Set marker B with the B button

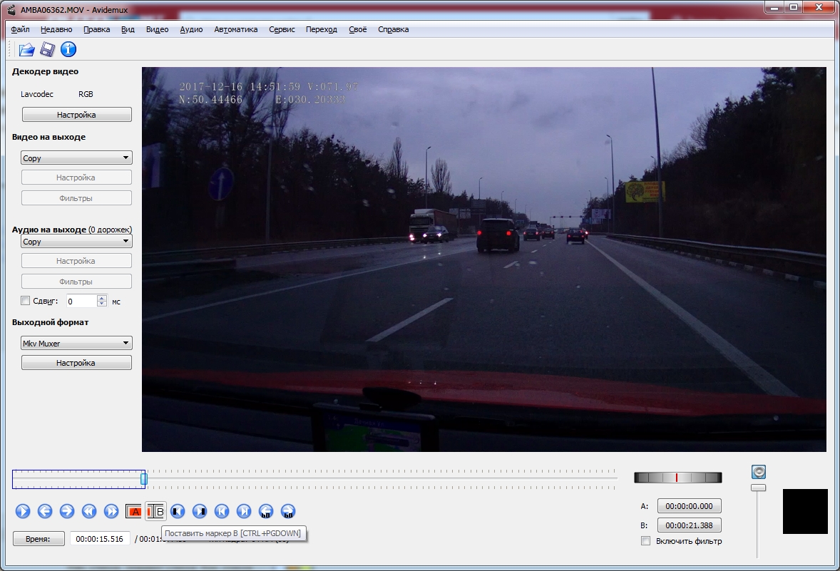pos(155,511)
